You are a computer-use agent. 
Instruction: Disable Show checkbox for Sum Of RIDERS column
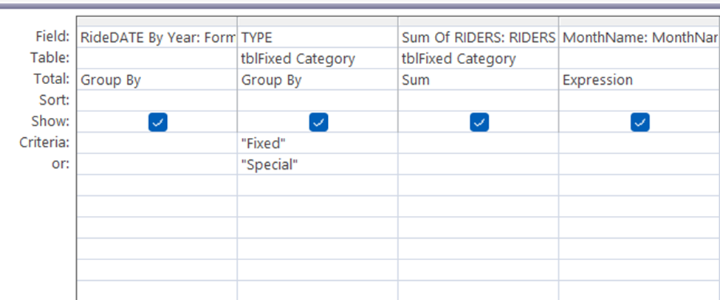tap(479, 122)
